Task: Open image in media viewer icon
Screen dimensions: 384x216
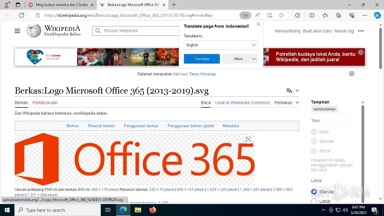Action: pyautogui.click(x=248, y=139)
